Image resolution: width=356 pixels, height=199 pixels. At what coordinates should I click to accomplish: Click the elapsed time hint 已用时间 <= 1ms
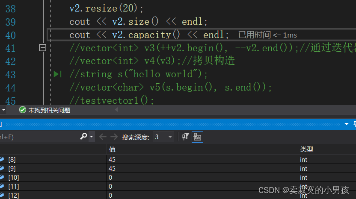pos(267,35)
